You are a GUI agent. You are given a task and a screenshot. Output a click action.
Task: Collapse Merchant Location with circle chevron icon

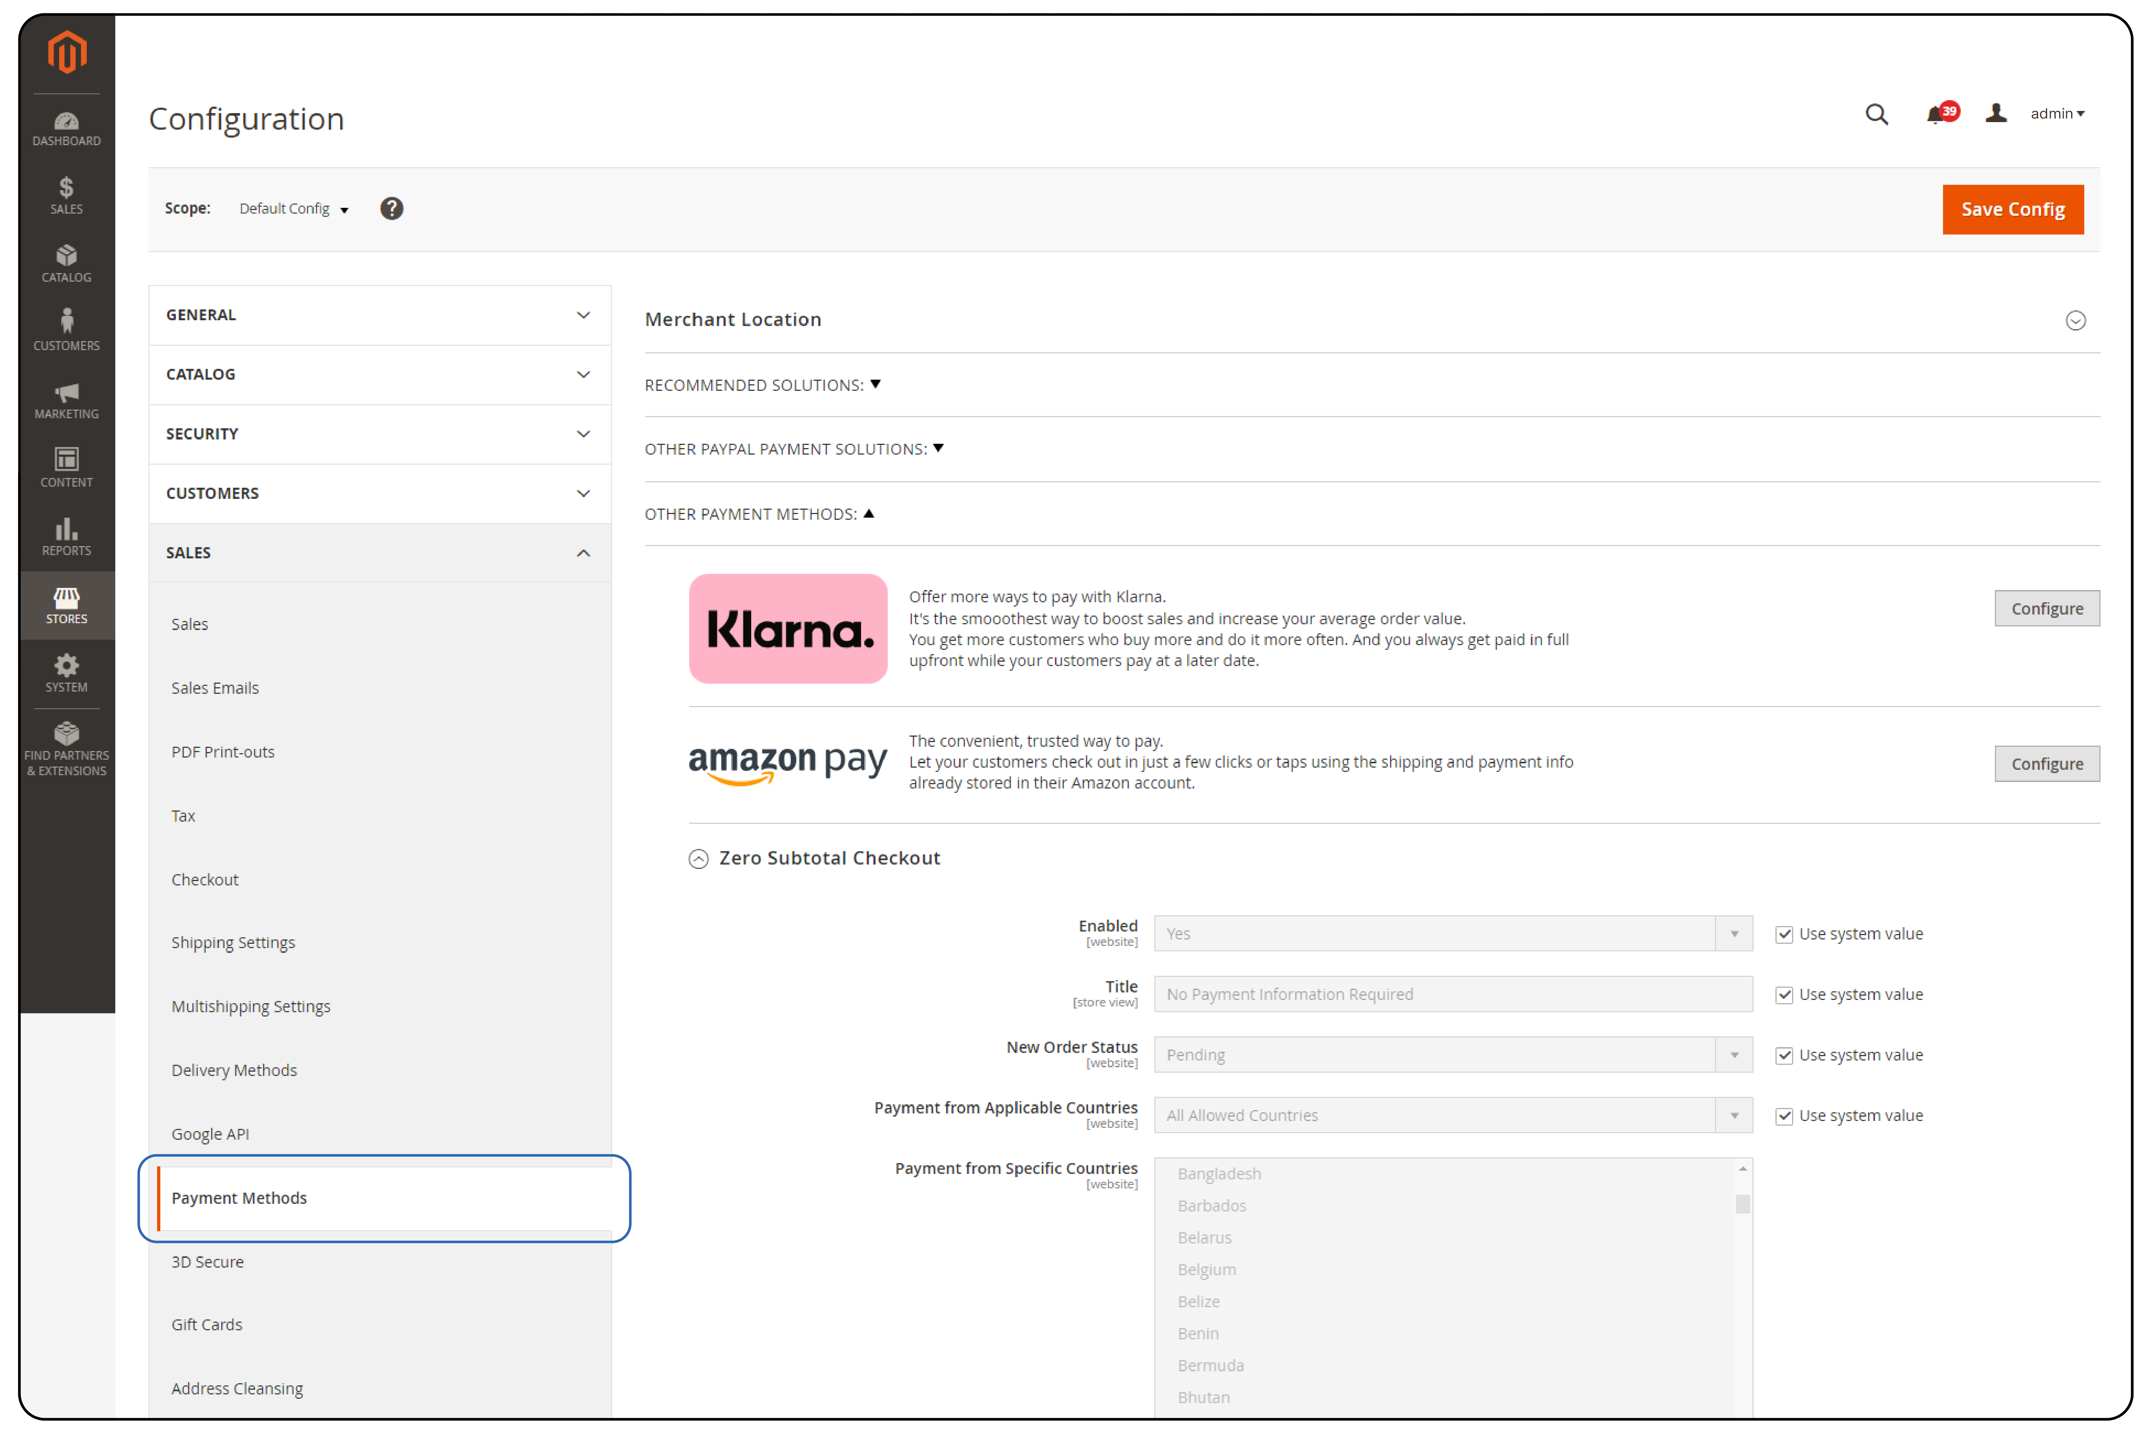coord(2075,320)
